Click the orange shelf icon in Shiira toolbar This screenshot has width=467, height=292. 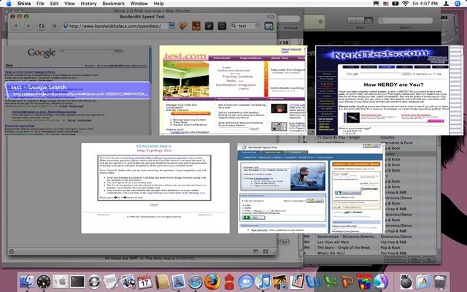click(196, 26)
